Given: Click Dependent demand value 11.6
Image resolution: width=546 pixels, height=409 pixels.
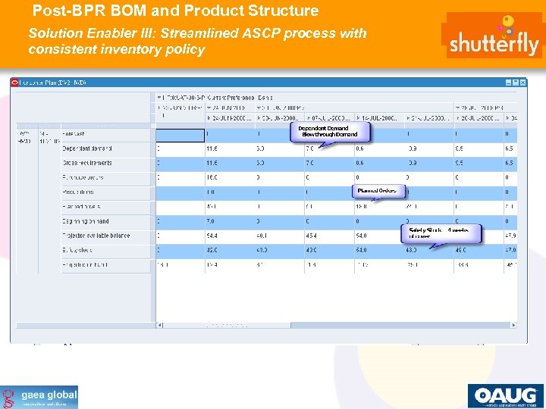Looking at the screenshot, I should pyautogui.click(x=212, y=148).
